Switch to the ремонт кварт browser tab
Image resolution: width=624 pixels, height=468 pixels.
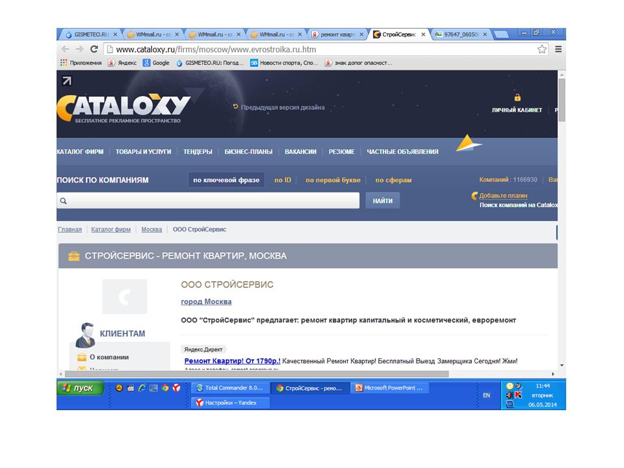pos(337,34)
